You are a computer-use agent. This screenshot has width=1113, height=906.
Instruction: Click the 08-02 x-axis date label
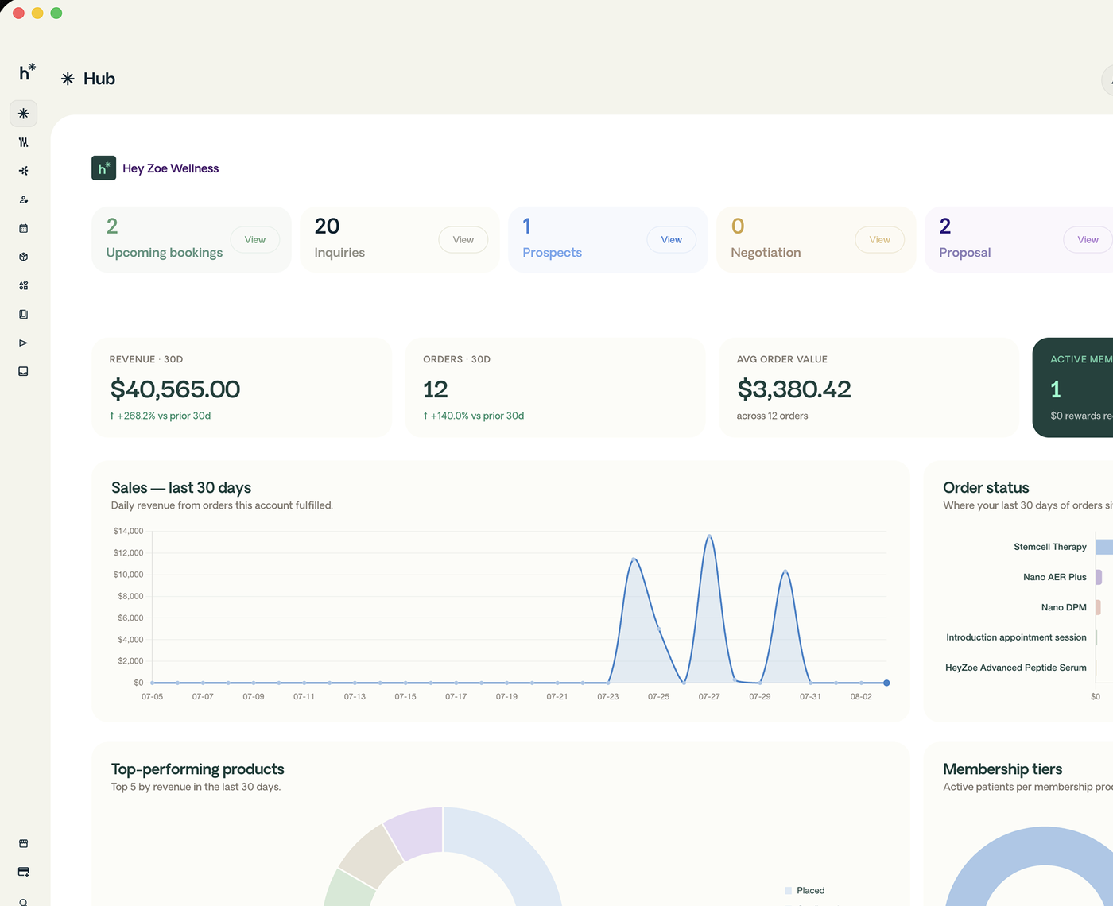(x=861, y=696)
